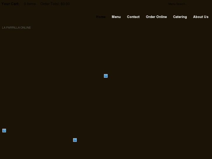This screenshot has height=159, width=212.
Task: Select Order Online in the navigation
Action: click(156, 17)
